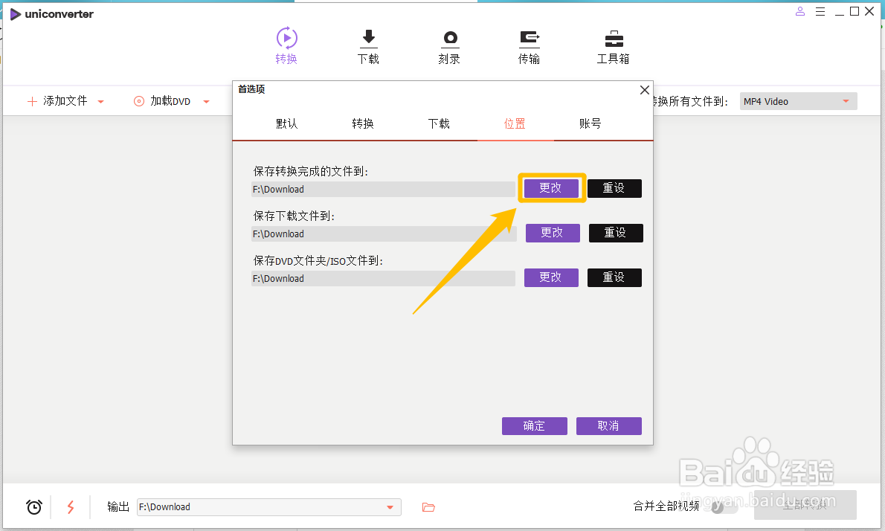Switch to the Convert (转换) preferences tab
Screen dimensions: 885x531
tap(363, 123)
